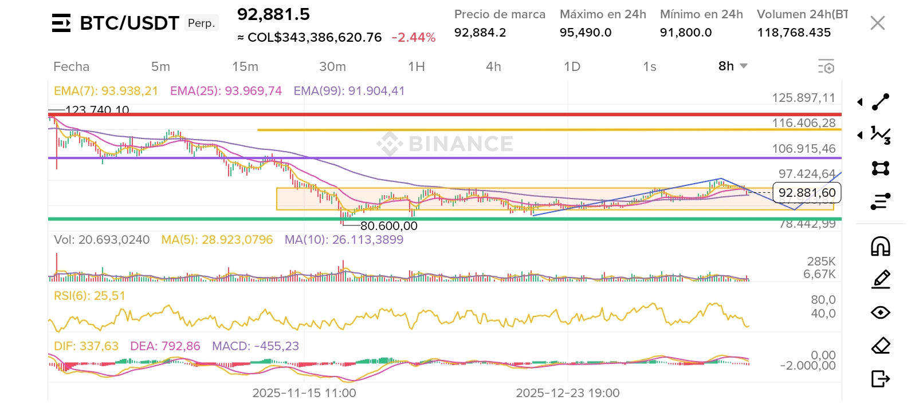919x412 pixels.
Task: Tap the EMA(99) indicator label
Action: 349,91
